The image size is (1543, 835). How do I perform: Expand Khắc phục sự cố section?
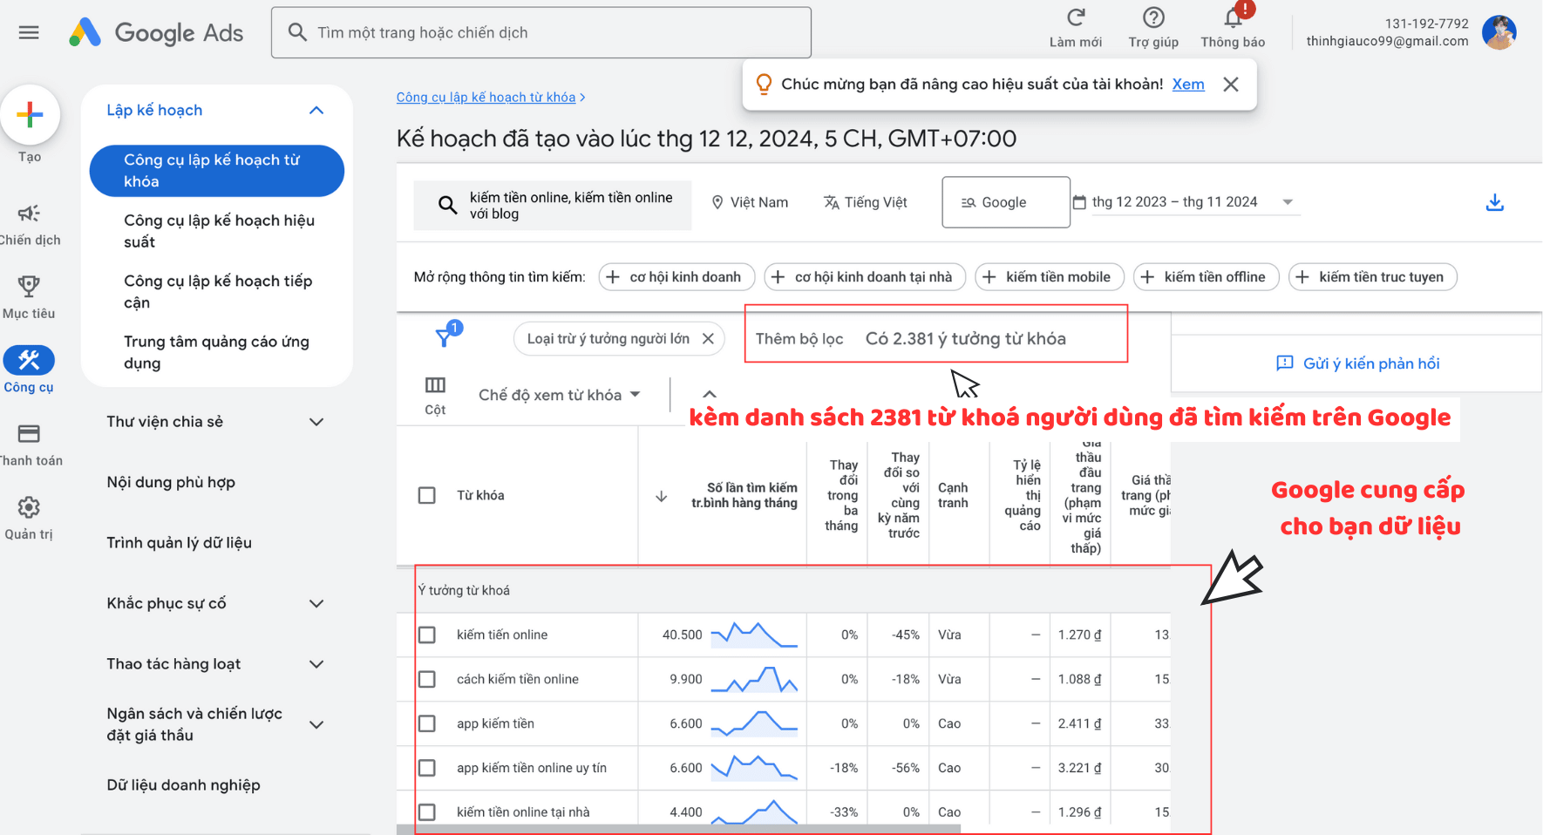tap(316, 603)
